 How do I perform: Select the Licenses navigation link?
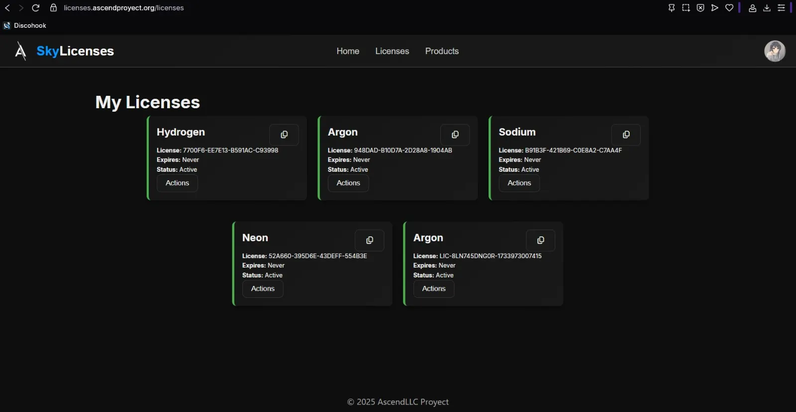click(x=392, y=51)
